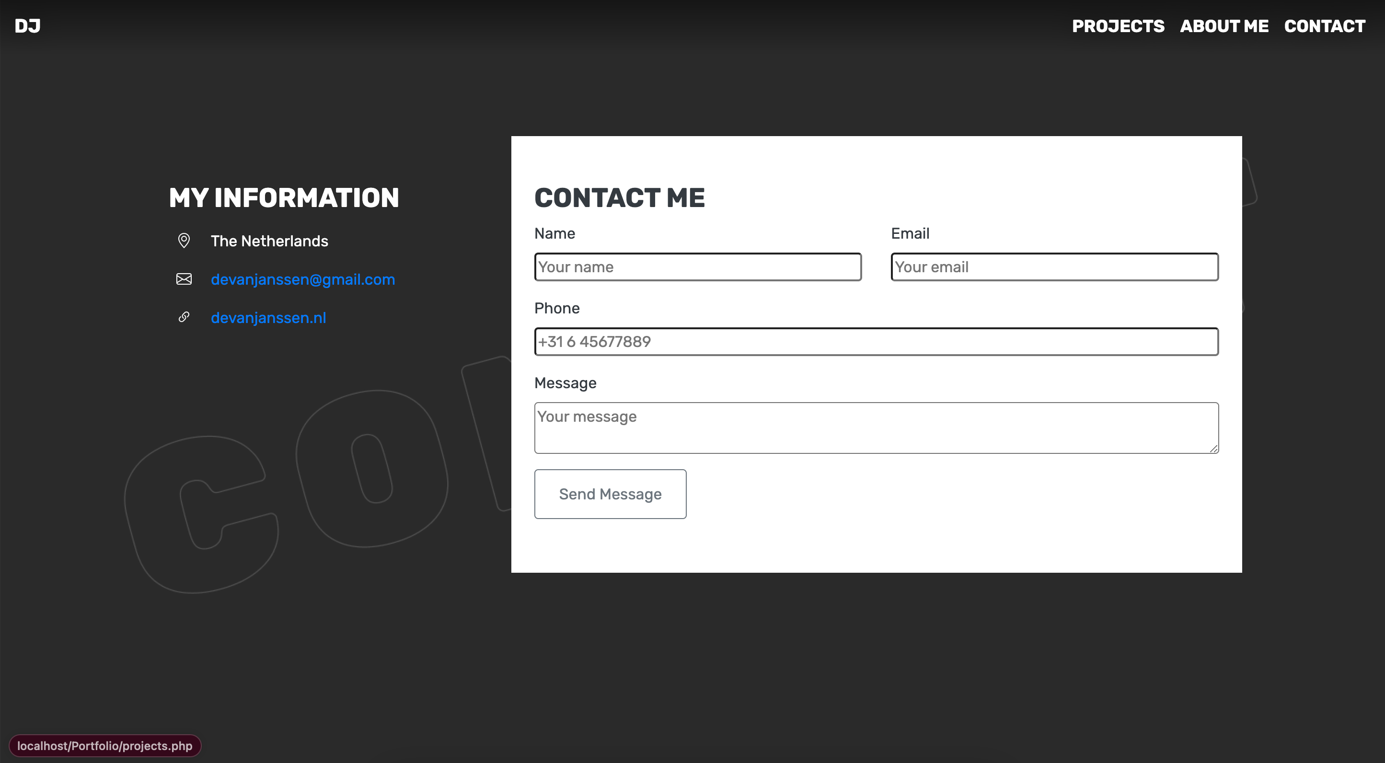Click into the Phone number field
Image resolution: width=1385 pixels, height=763 pixels.
[x=877, y=341]
